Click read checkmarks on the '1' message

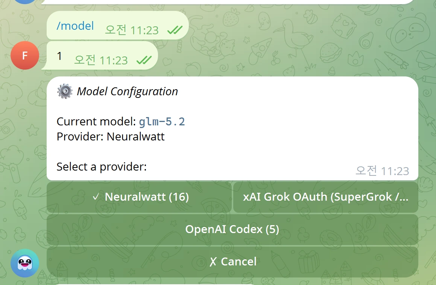point(144,60)
